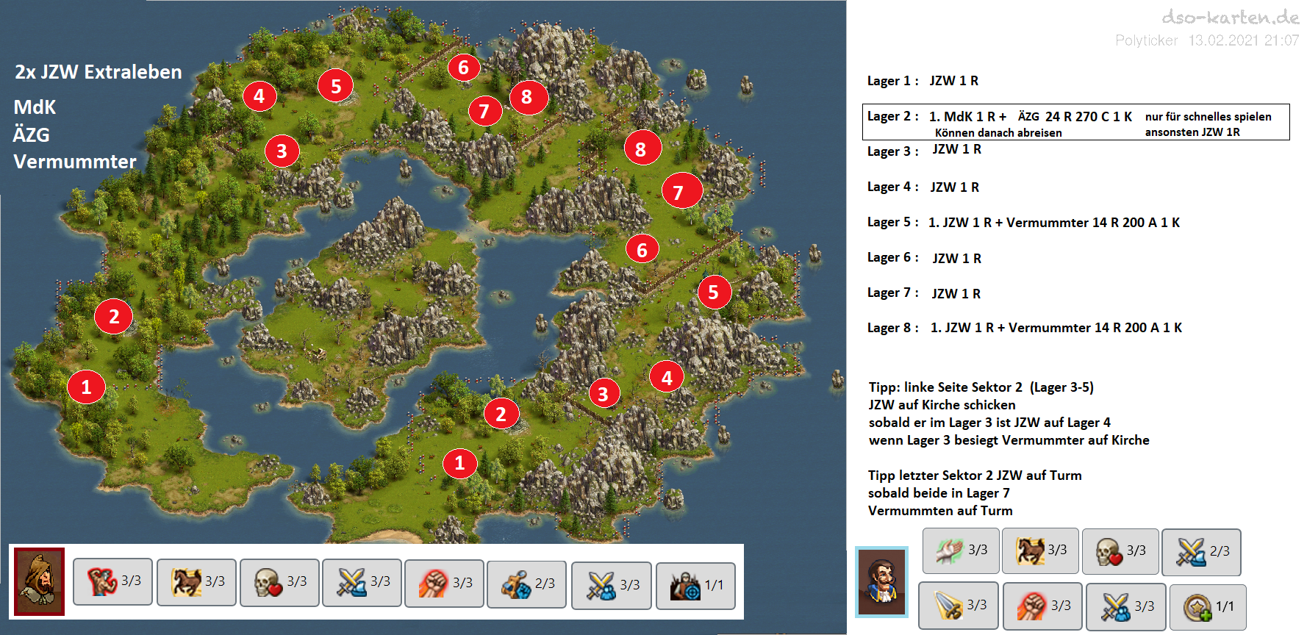The image size is (1307, 635).
Task: Click the soldier with target skill 1/1
Action: point(695,585)
